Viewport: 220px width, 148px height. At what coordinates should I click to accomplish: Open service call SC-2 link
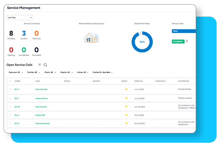(17, 89)
